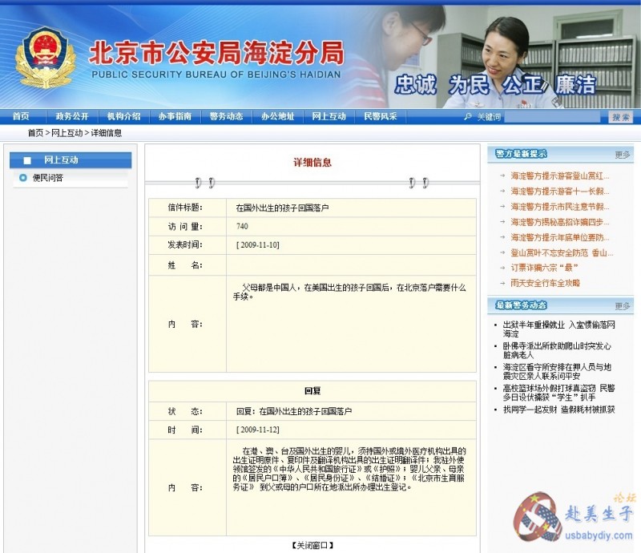Expand 更多 next to 最新警务动态
Viewport: 641px width, 553px height.
(x=622, y=305)
